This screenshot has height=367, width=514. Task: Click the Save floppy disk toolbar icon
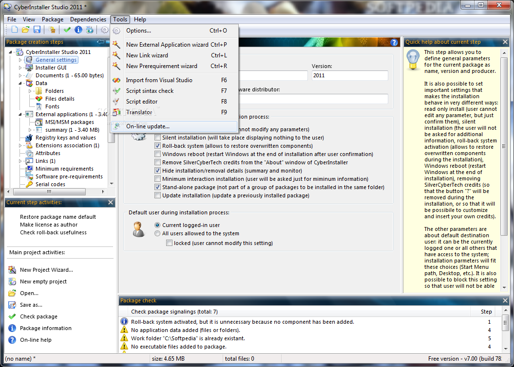[37, 30]
